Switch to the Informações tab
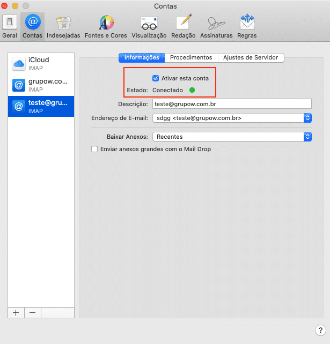 pos(142,58)
